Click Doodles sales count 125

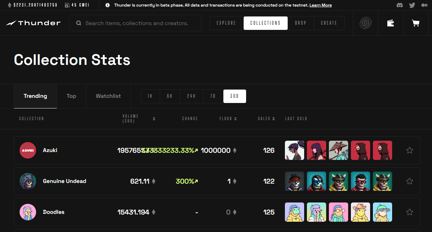pyautogui.click(x=269, y=212)
